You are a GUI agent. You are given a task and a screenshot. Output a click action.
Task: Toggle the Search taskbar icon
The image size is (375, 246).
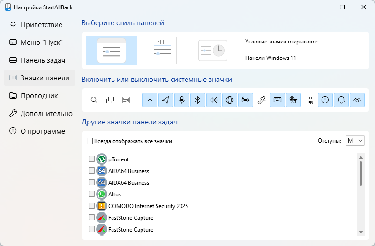tap(94, 100)
